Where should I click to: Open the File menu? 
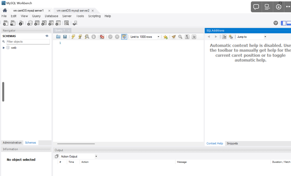[4, 16]
